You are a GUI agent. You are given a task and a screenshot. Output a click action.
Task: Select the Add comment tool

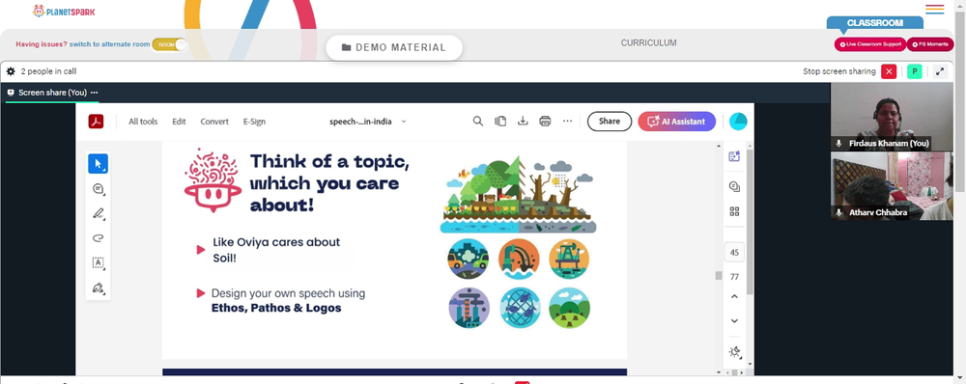pos(98,189)
